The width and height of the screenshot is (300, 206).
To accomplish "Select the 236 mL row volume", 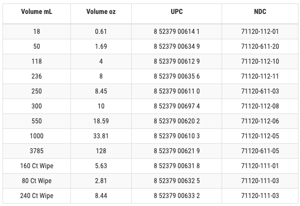I will 36,76.
